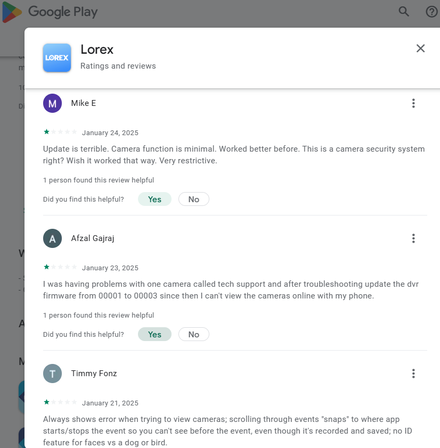Click the date January 23, 2025

110,268
